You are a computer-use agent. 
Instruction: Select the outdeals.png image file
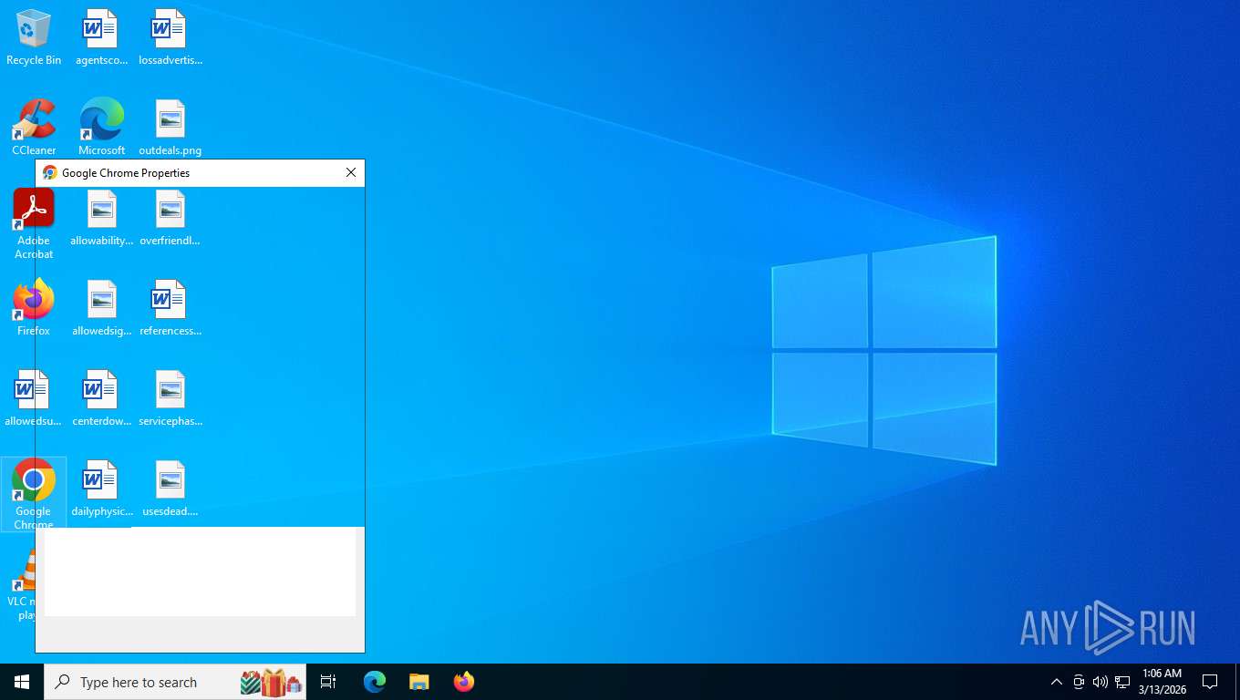(x=170, y=128)
